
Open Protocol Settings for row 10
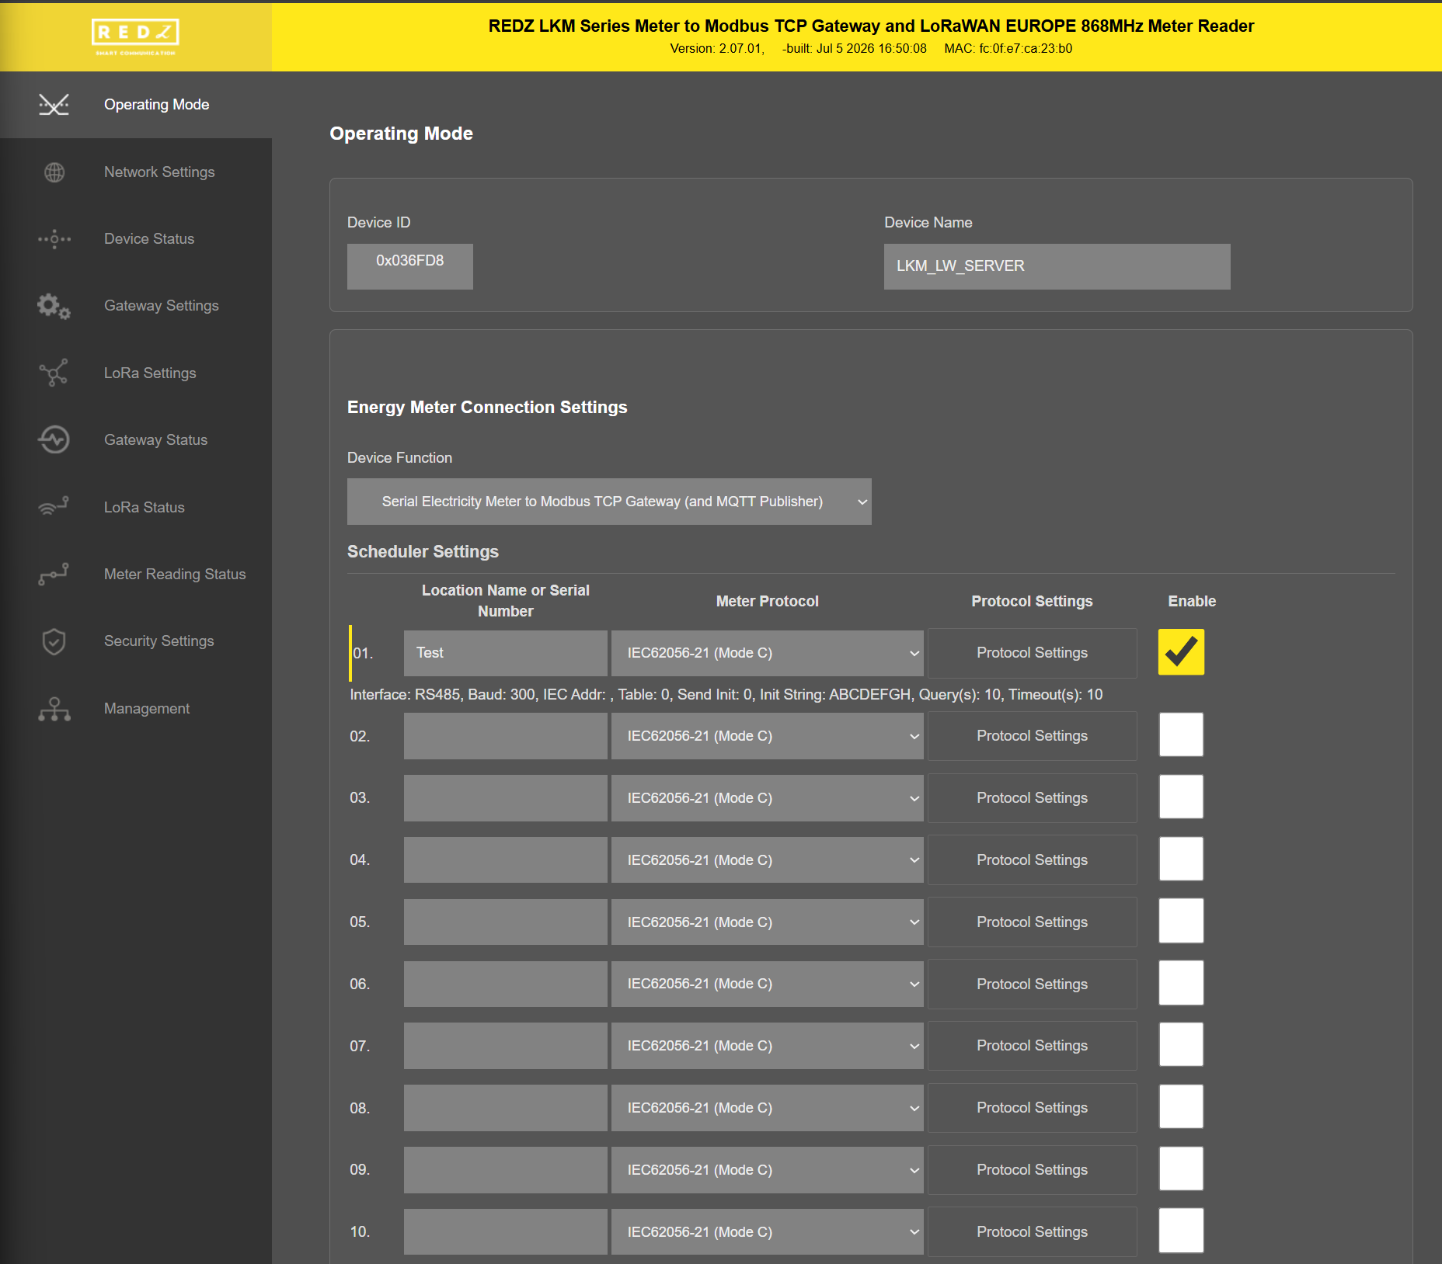(1033, 1232)
